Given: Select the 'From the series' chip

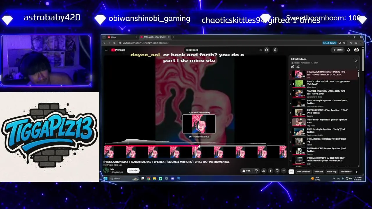Looking at the screenshot, I should click(303, 172).
